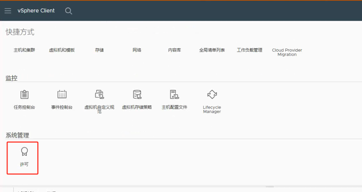Screen dimensions: 362x192
Task: Click the 许可 label text
Action: tap(24, 164)
